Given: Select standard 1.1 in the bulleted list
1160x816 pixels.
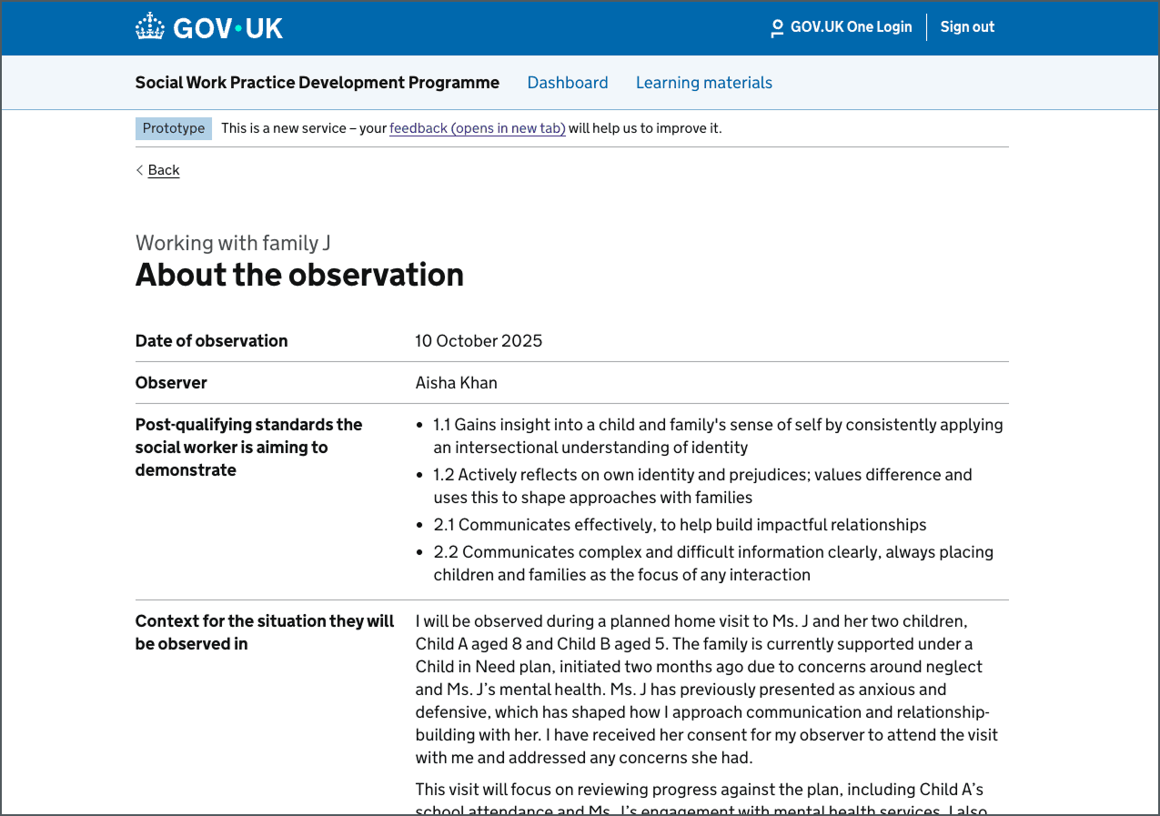Looking at the screenshot, I should coord(718,435).
